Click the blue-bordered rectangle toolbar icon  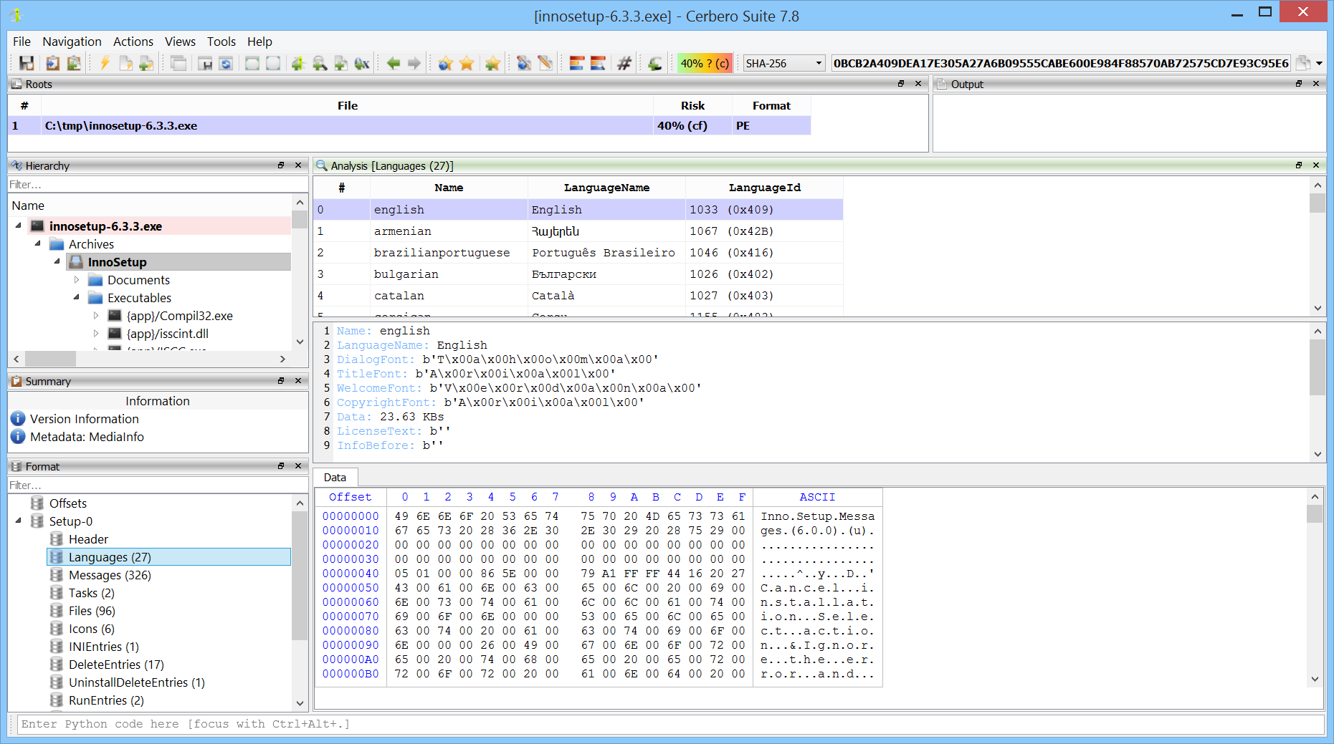click(273, 63)
